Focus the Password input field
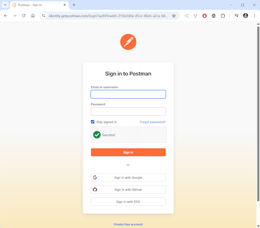 point(128,111)
